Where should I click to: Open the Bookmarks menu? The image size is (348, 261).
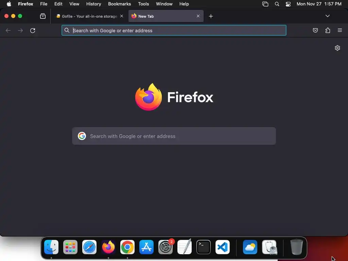119,4
